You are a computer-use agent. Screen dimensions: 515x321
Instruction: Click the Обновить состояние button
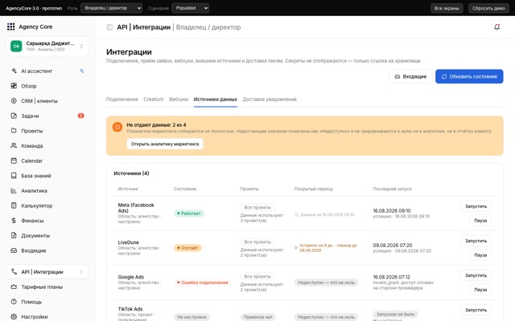(469, 76)
